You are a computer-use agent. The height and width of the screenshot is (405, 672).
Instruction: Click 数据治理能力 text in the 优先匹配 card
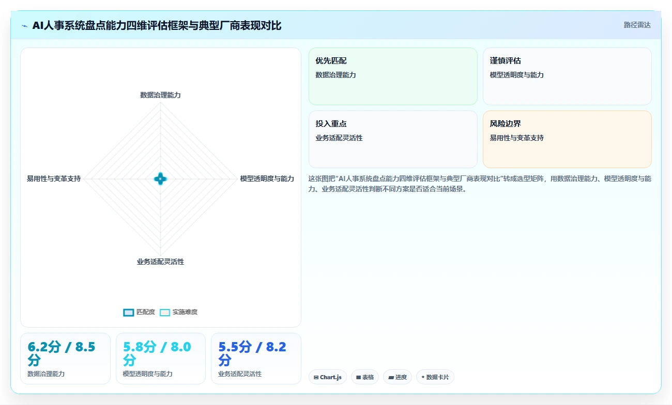(336, 75)
